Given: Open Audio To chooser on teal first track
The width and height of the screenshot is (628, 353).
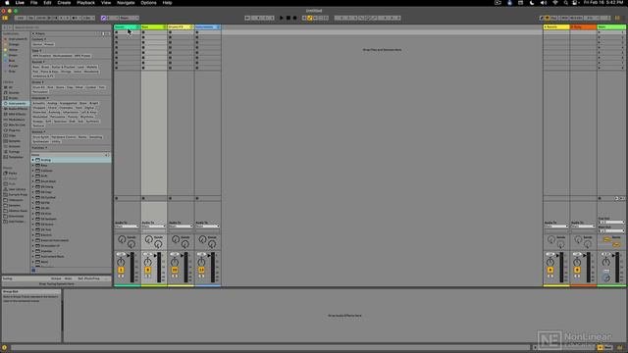Looking at the screenshot, I should coord(127,227).
